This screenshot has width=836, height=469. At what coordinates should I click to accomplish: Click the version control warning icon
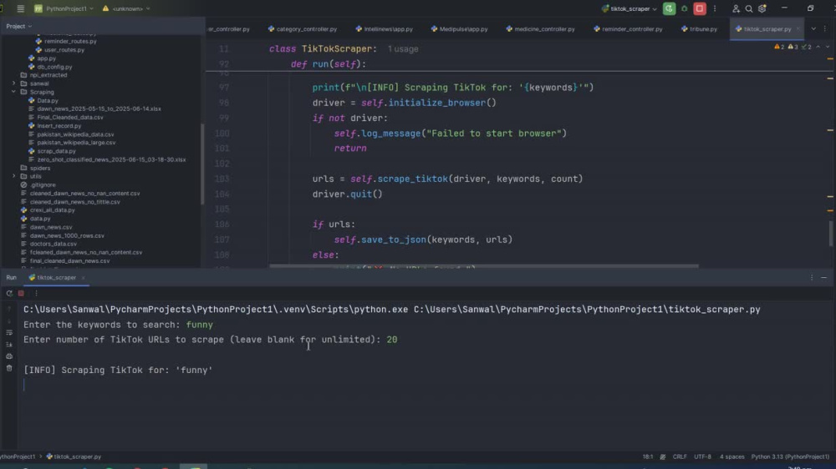(x=105, y=8)
